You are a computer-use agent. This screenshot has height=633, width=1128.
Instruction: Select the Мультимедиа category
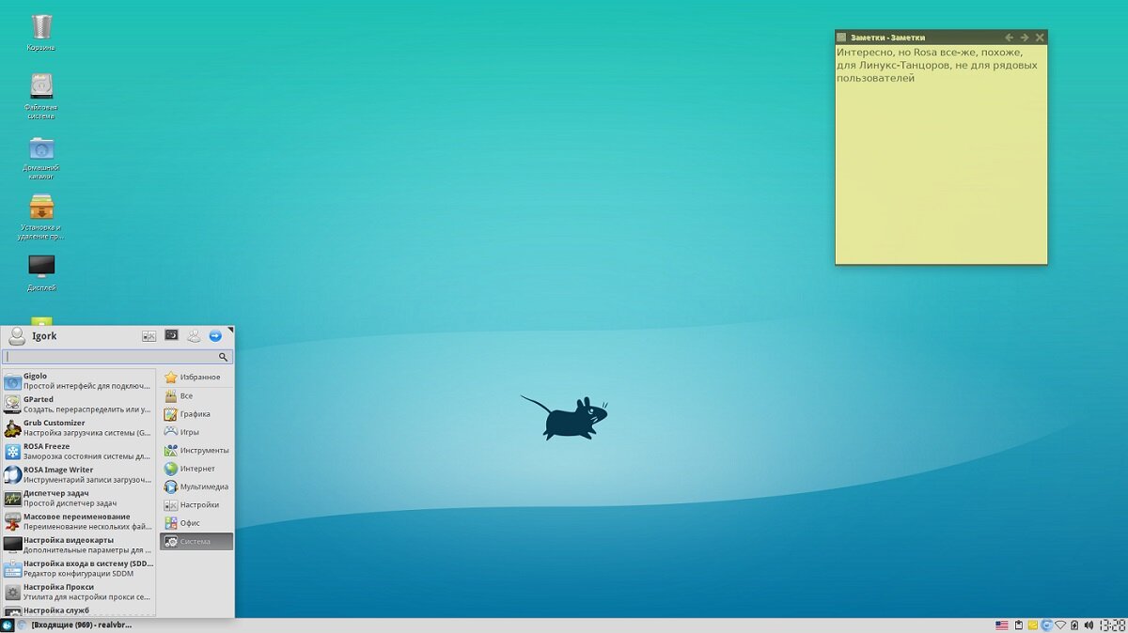click(196, 486)
